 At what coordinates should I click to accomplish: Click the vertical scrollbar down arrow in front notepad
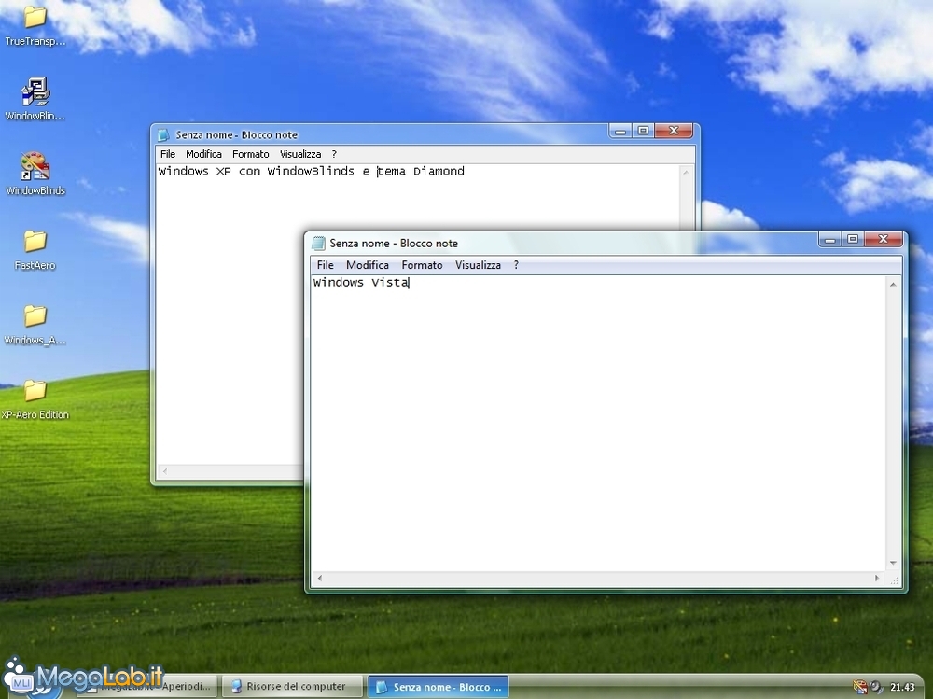[x=893, y=563]
